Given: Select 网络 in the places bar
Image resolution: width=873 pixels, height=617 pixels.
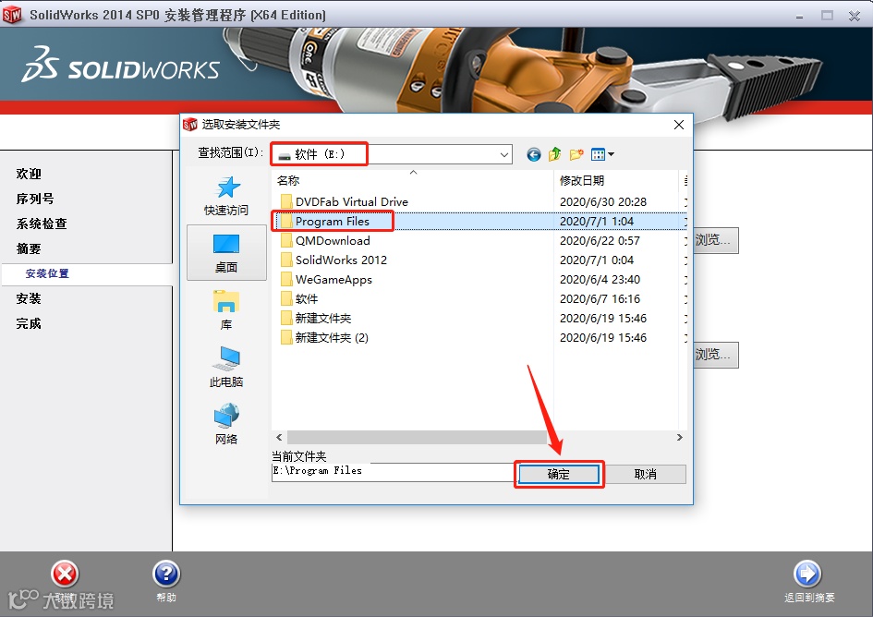Looking at the screenshot, I should pos(226,424).
